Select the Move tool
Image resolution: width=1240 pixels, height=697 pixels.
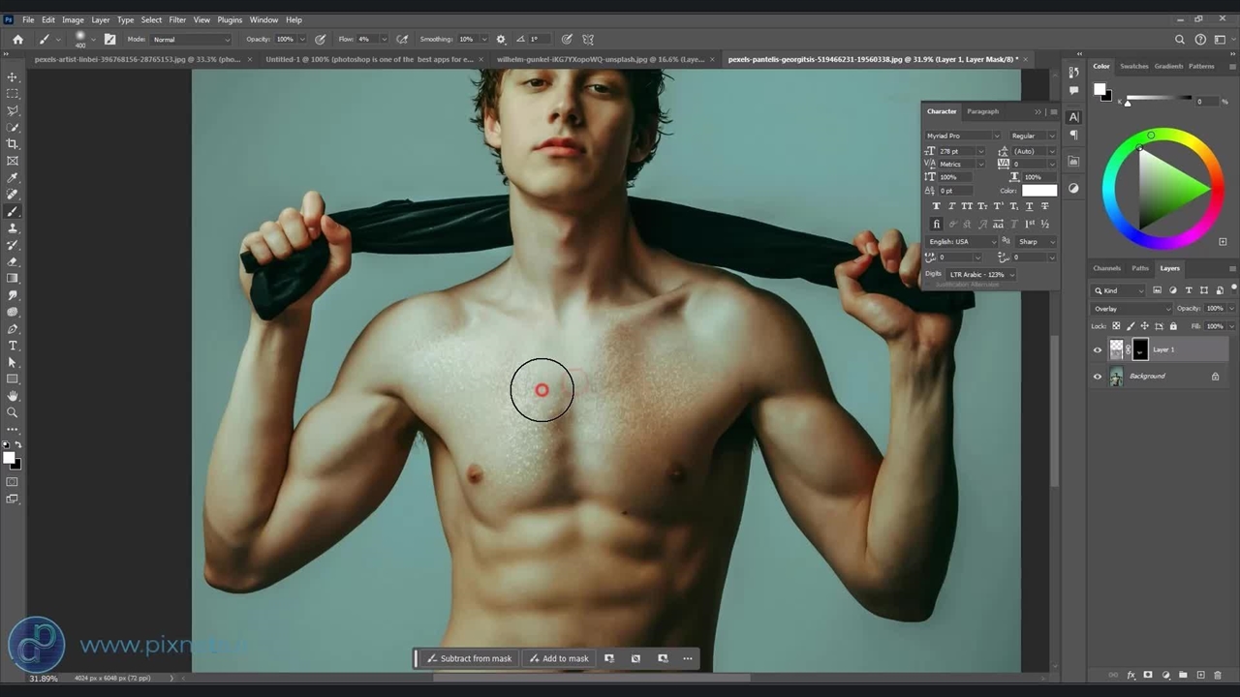click(x=13, y=76)
